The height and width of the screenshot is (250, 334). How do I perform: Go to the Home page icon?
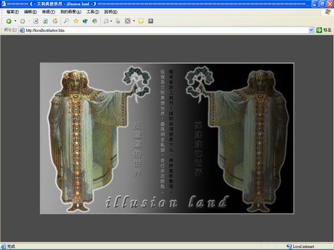pyautogui.click(x=55, y=21)
